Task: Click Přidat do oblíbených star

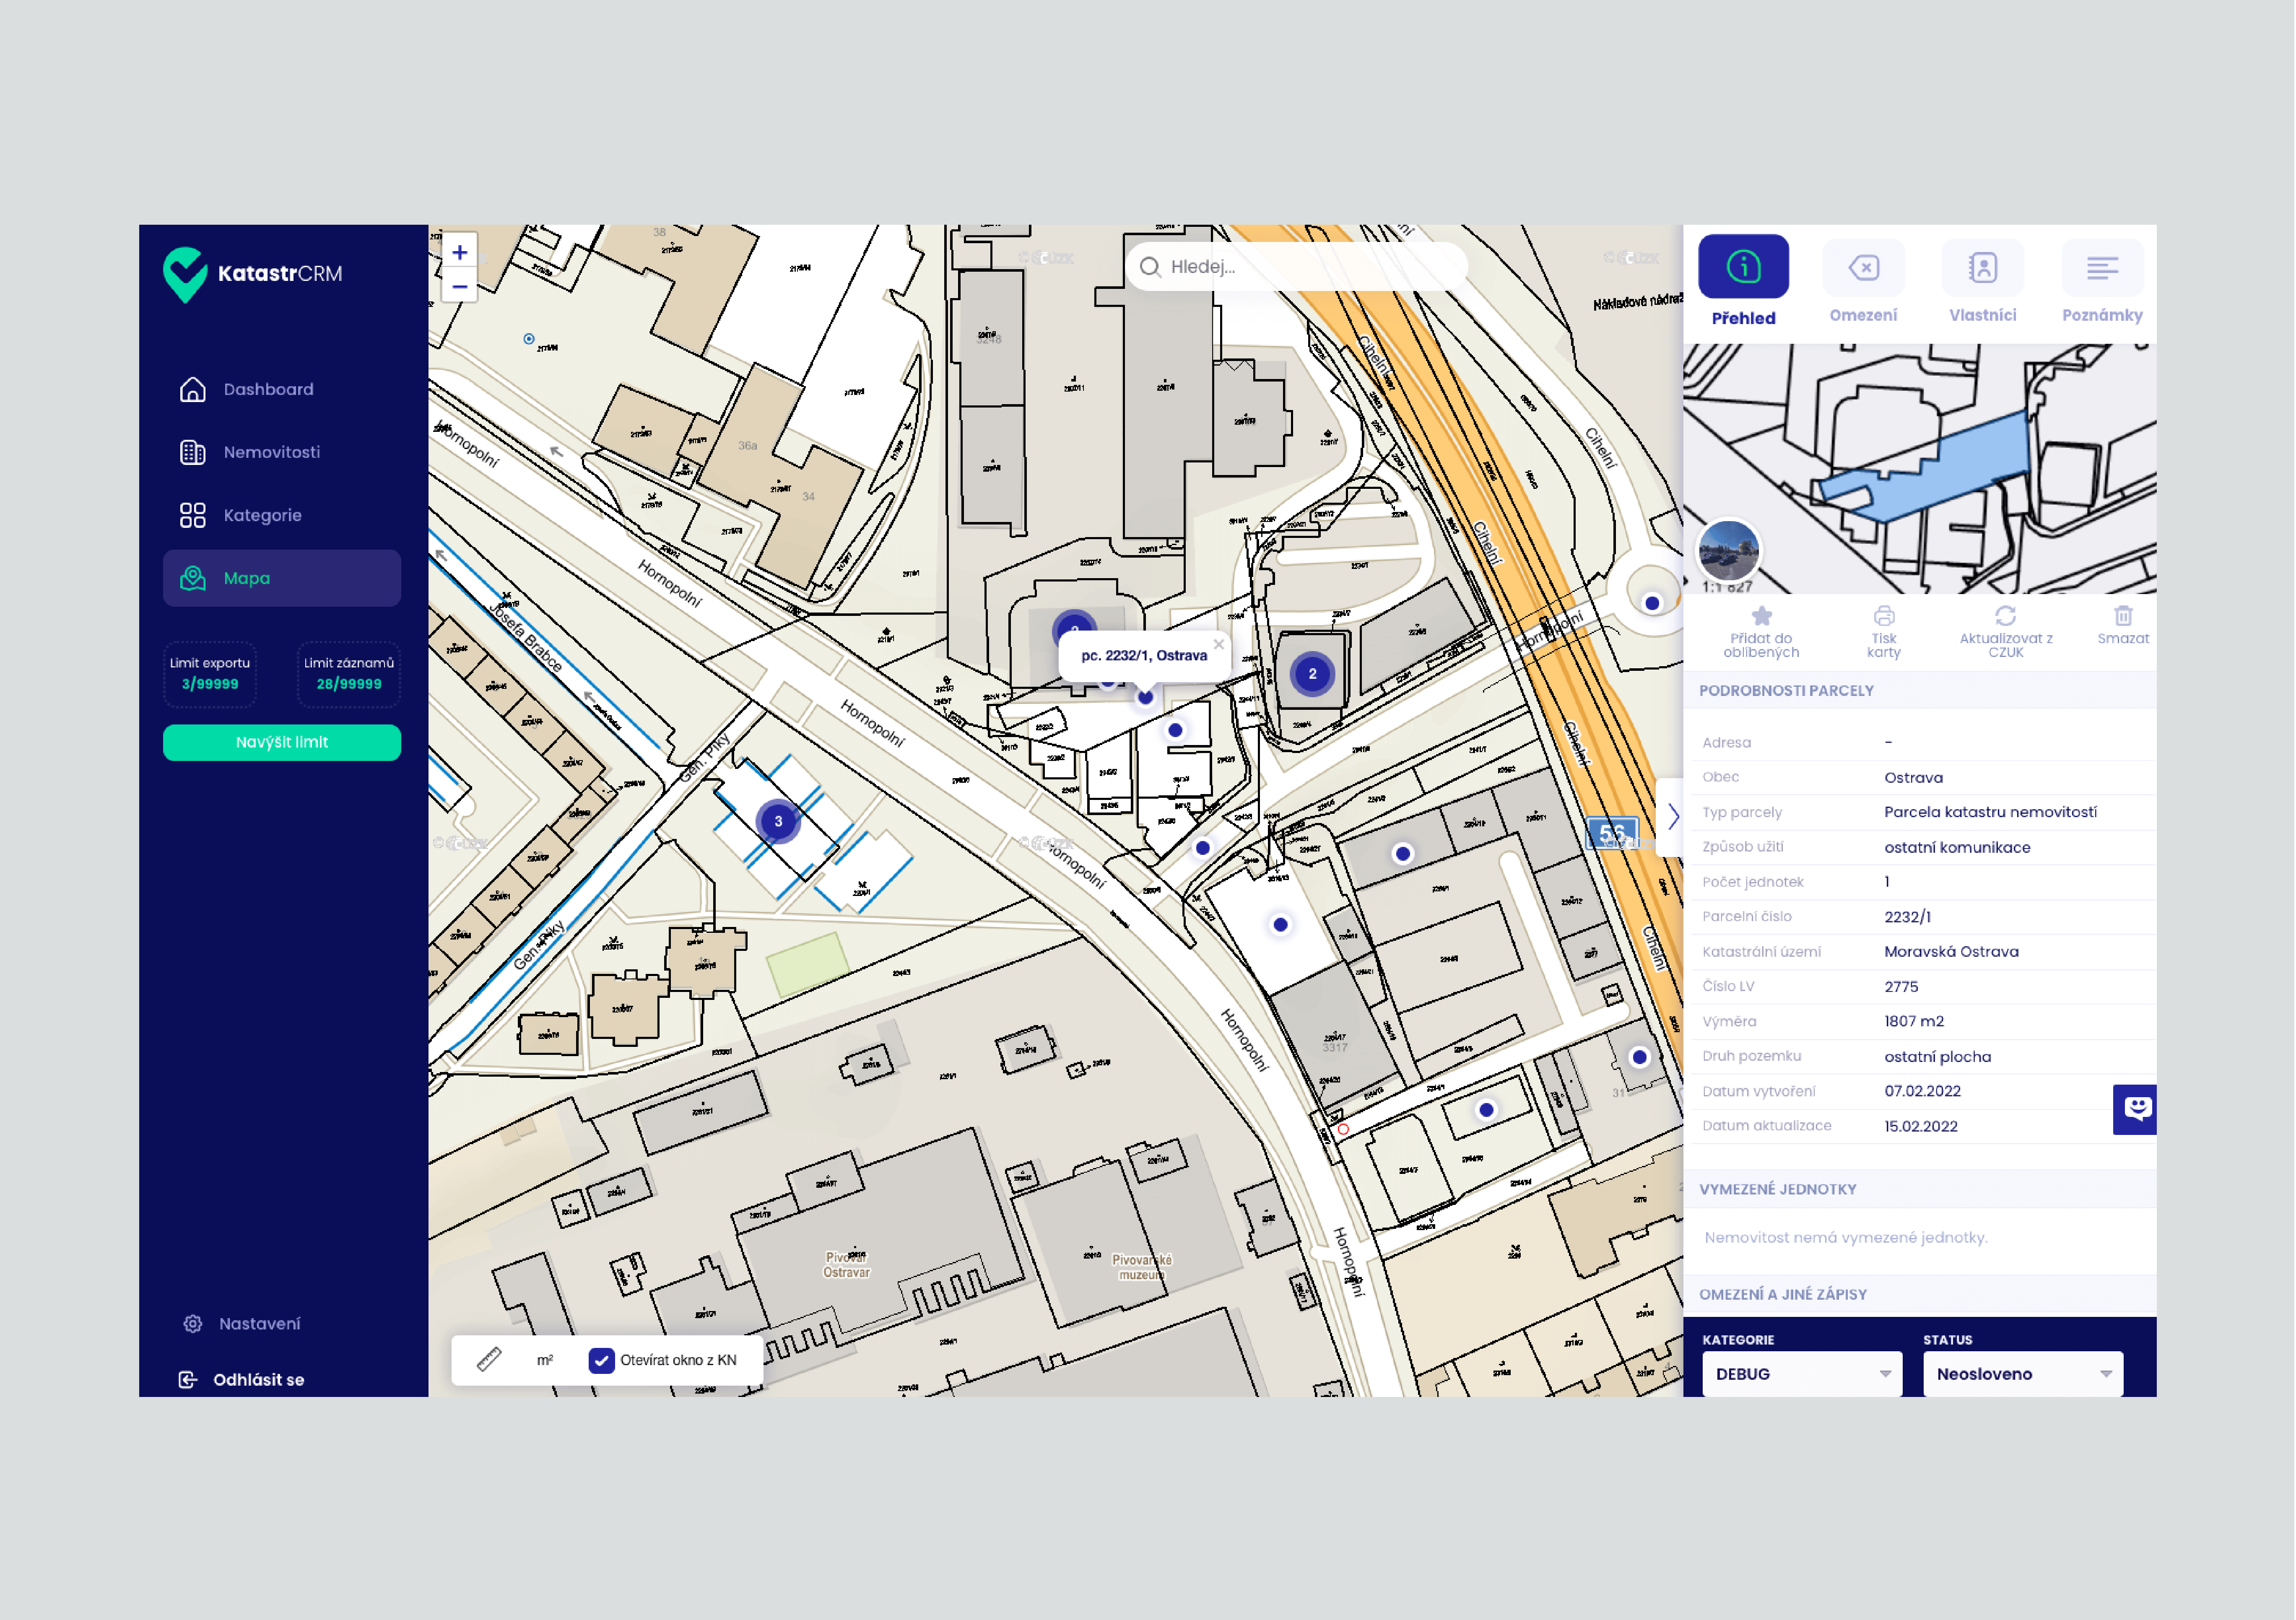Action: pyautogui.click(x=1761, y=615)
